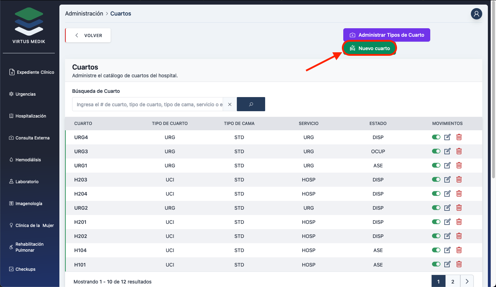Toggle the active switch for room URG1
Viewport: 496px width, 287px height.
(x=436, y=166)
